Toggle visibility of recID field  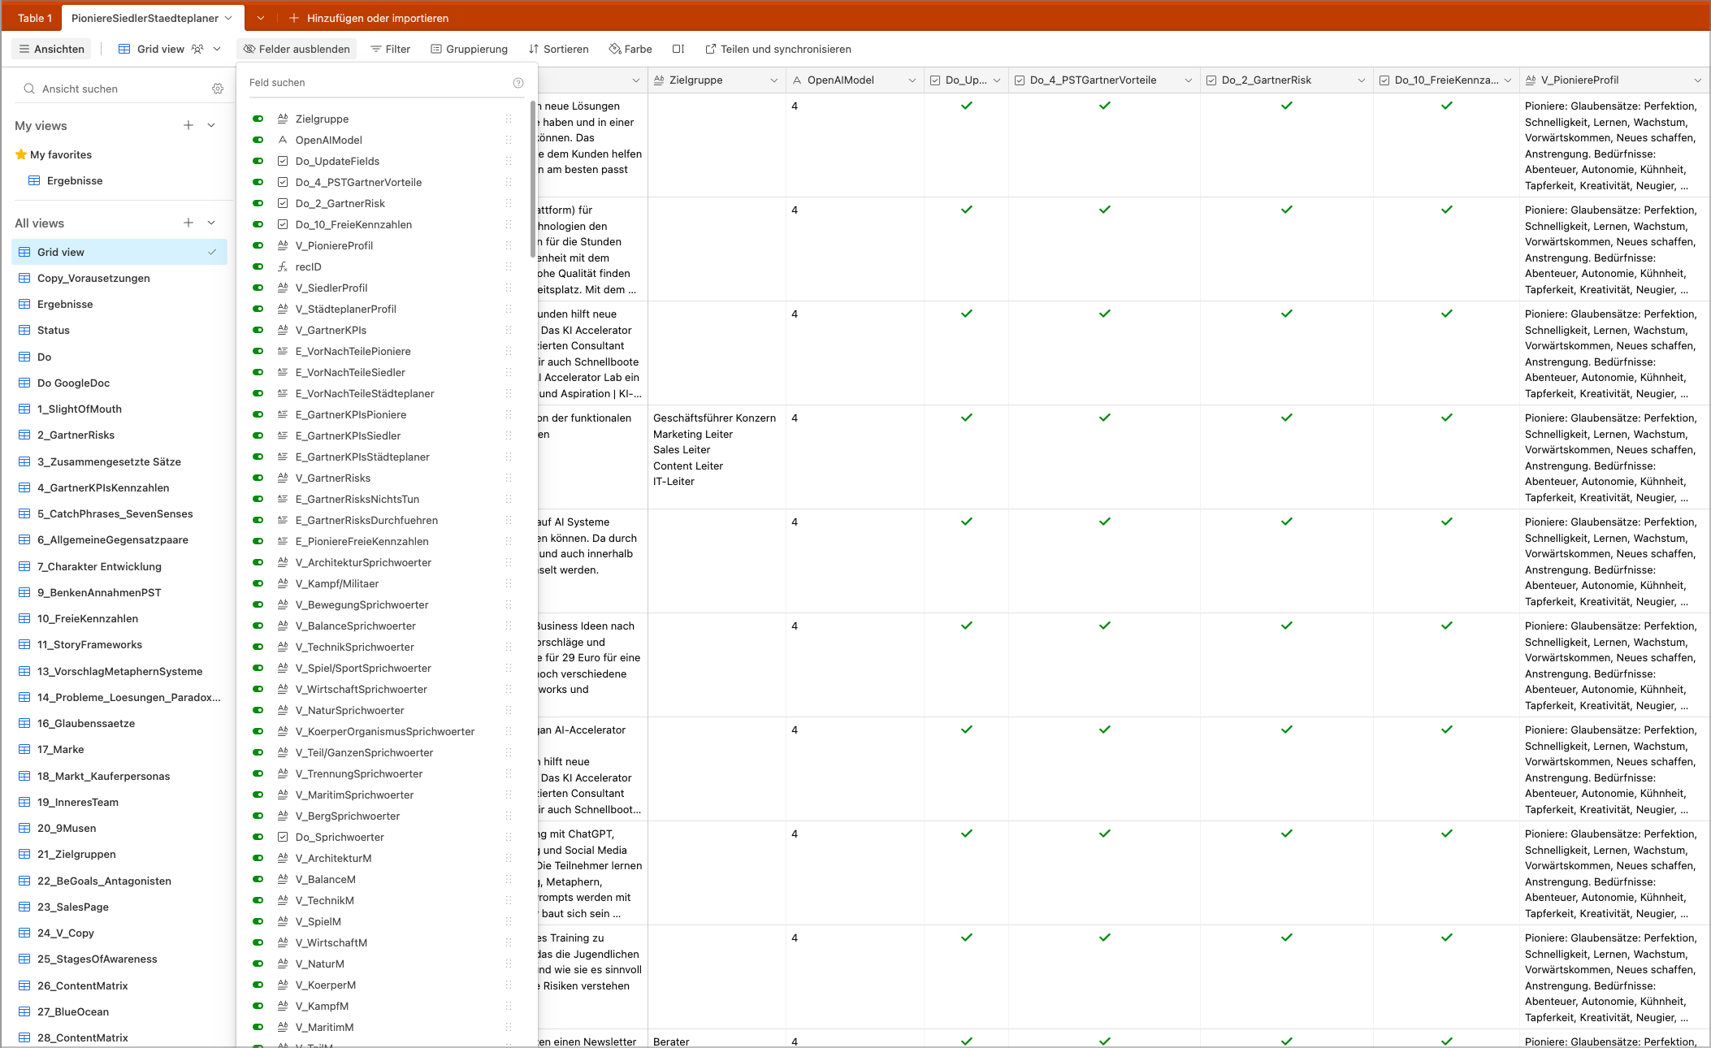[258, 266]
